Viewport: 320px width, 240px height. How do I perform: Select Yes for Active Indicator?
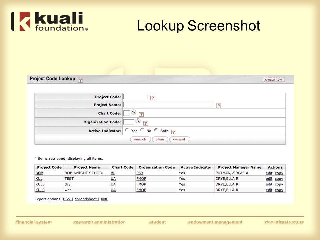tap(127, 130)
